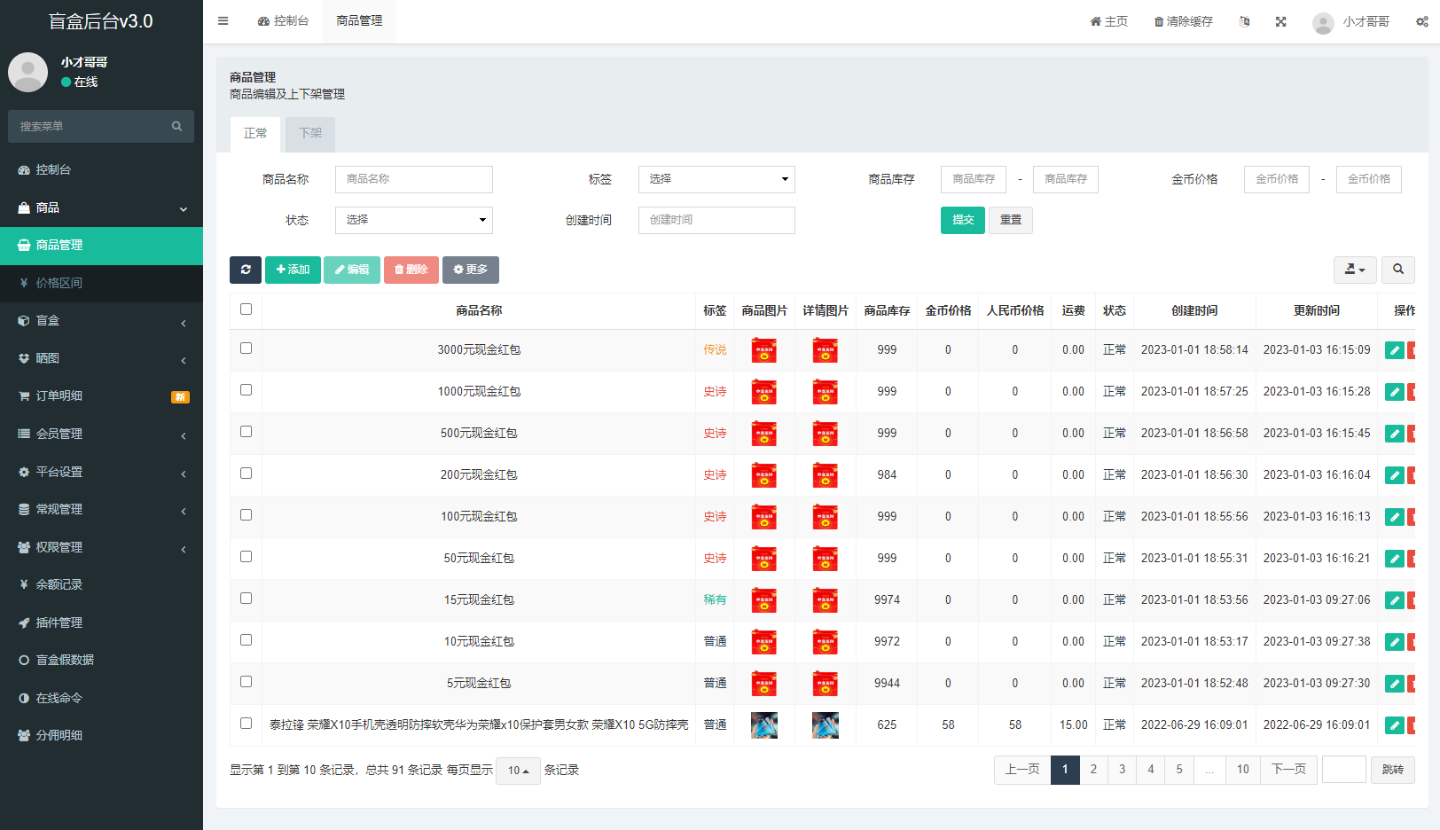Viewport: 1440px width, 830px height.
Task: Go to page 2 in pagination
Action: coord(1093,770)
